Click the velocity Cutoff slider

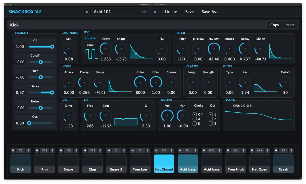point(41,62)
